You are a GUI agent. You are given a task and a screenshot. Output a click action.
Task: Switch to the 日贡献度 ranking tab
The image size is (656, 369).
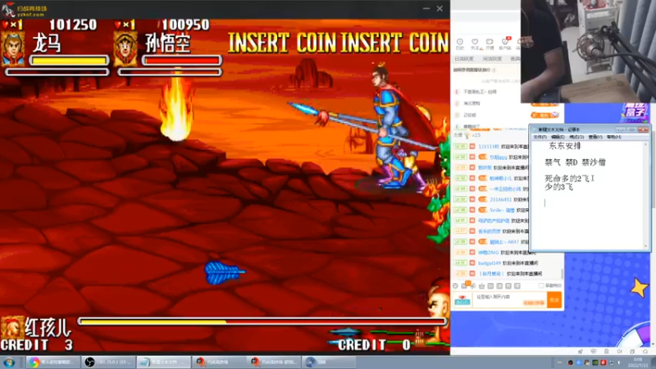(464, 59)
